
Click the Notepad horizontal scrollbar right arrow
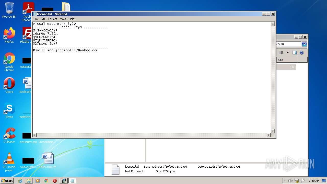[269, 135]
